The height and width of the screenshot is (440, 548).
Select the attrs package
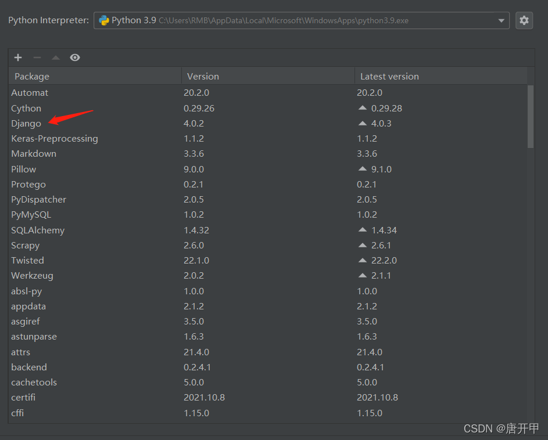20,352
